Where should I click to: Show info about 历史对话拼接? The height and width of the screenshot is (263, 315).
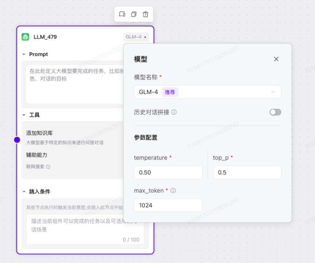click(x=174, y=112)
